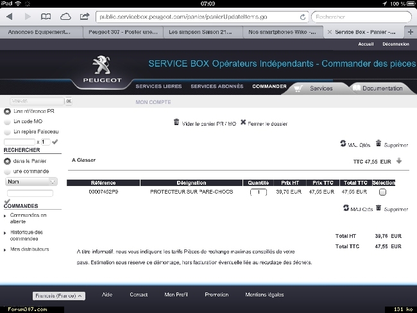The image size is (417, 313).
Task: Click Déconnexion link
Action: tap(396, 44)
